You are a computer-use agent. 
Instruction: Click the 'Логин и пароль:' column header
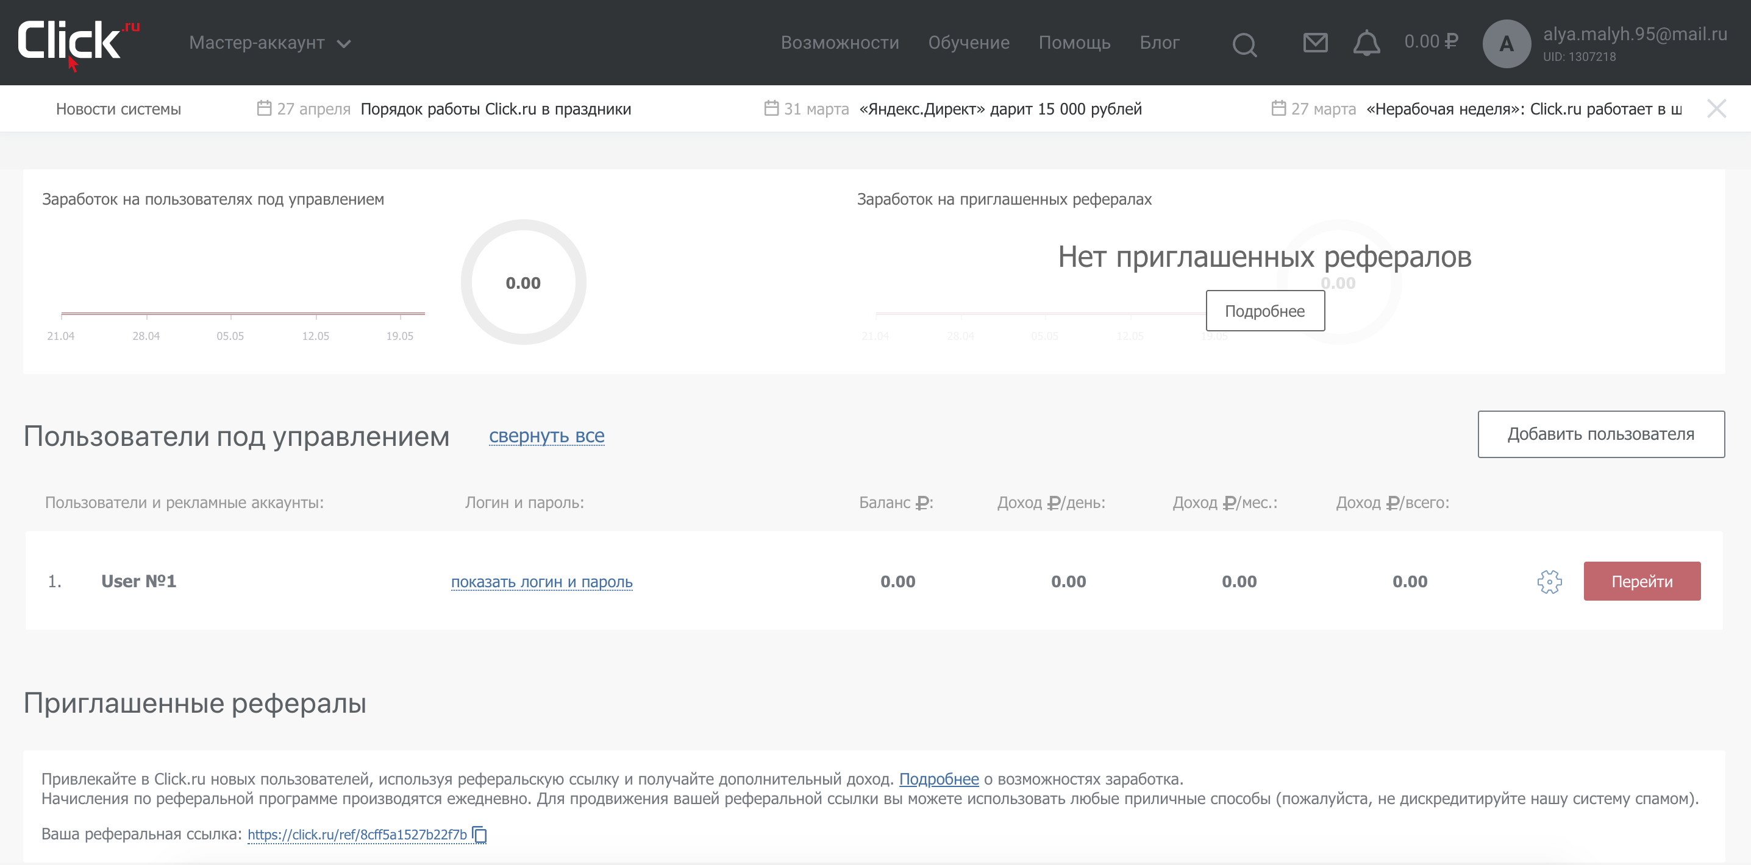pos(524,503)
